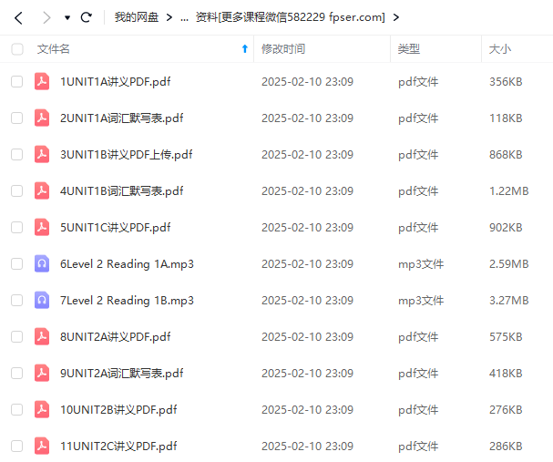Click the 868KB size value

pos(506,155)
